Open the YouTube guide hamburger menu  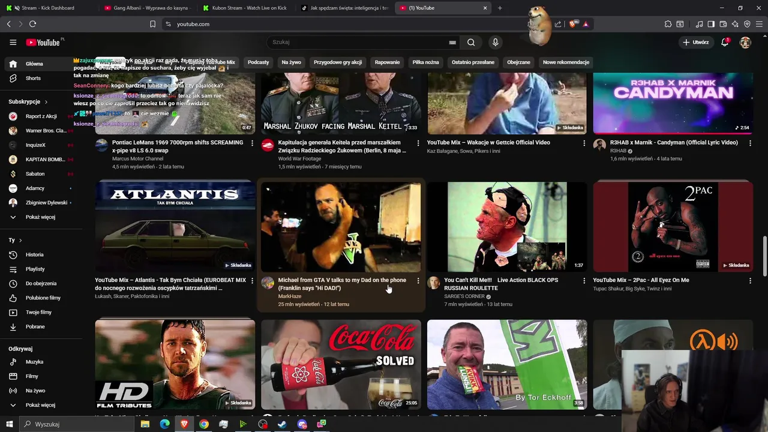tap(13, 42)
